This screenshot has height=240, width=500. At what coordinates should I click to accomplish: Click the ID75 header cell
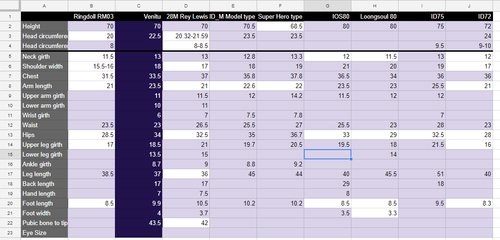click(422, 16)
